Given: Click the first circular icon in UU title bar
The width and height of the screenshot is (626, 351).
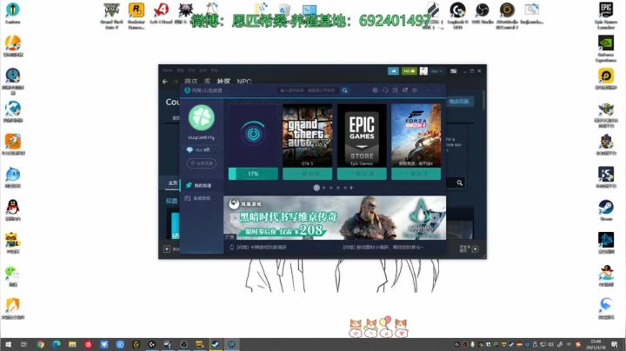Looking at the screenshot, I should point(376,90).
